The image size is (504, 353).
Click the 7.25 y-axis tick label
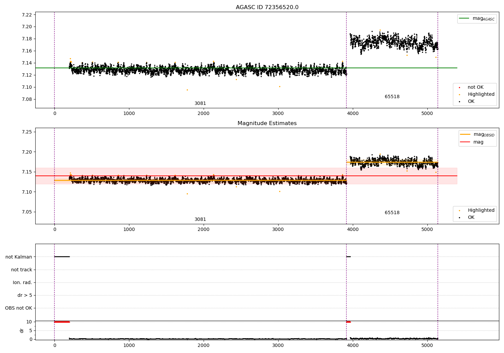(27, 132)
